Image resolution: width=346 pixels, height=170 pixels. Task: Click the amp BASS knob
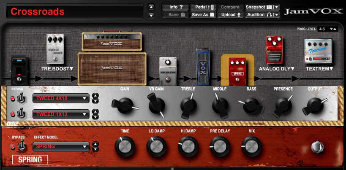pos(251,106)
